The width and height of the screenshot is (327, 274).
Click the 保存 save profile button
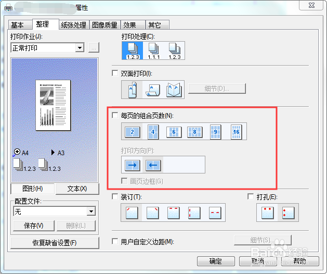click(x=34, y=226)
